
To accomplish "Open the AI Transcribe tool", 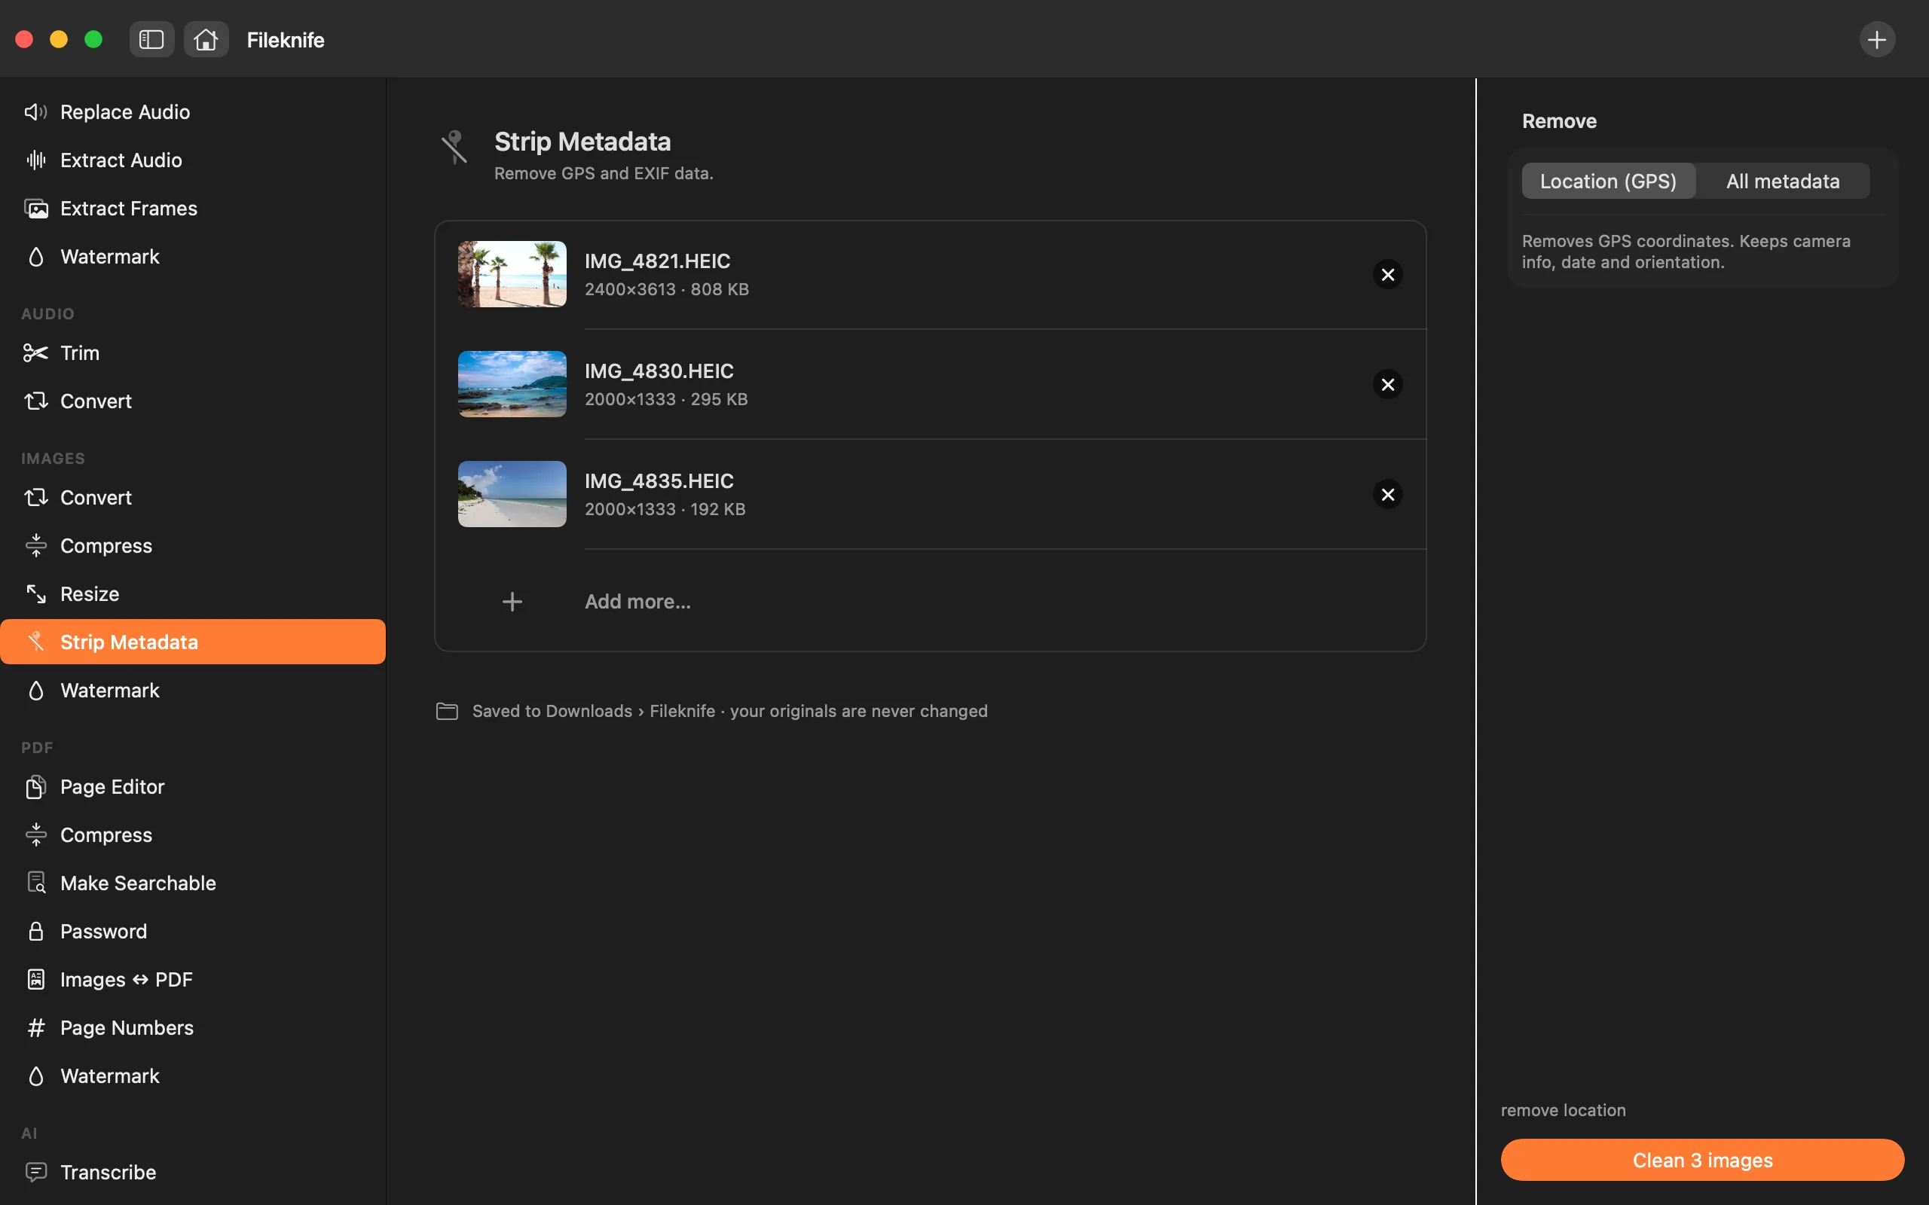I will (x=193, y=1172).
